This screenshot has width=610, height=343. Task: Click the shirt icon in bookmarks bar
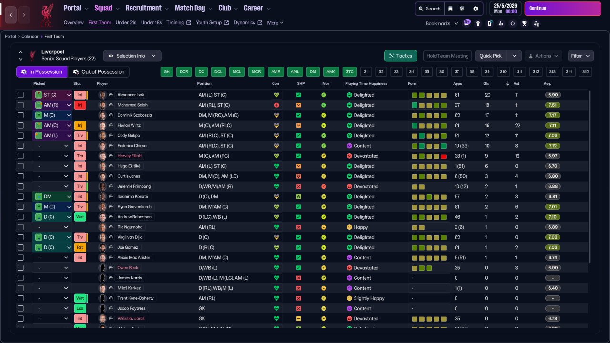point(478,23)
